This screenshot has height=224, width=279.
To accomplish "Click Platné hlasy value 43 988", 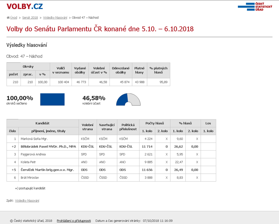I will 140,82.
